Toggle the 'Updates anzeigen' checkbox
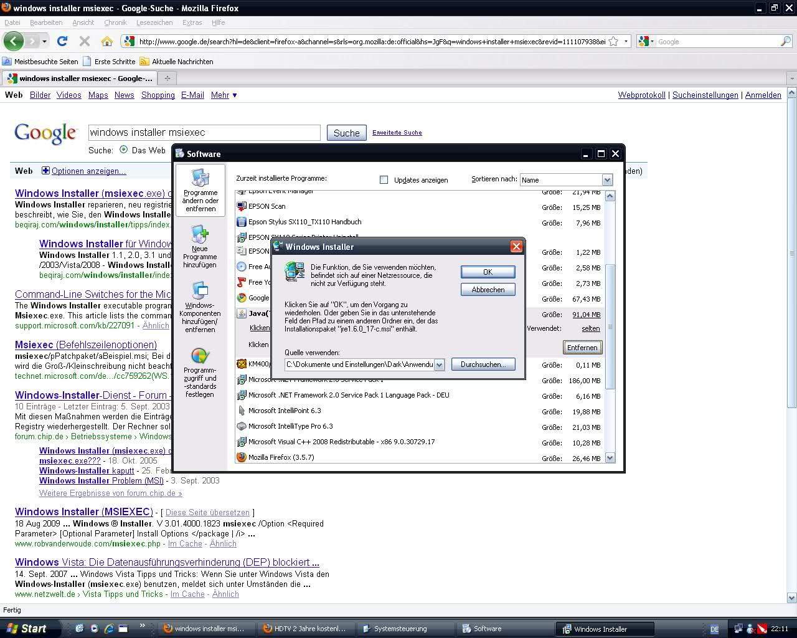The height and width of the screenshot is (638, 797). pyautogui.click(x=384, y=179)
